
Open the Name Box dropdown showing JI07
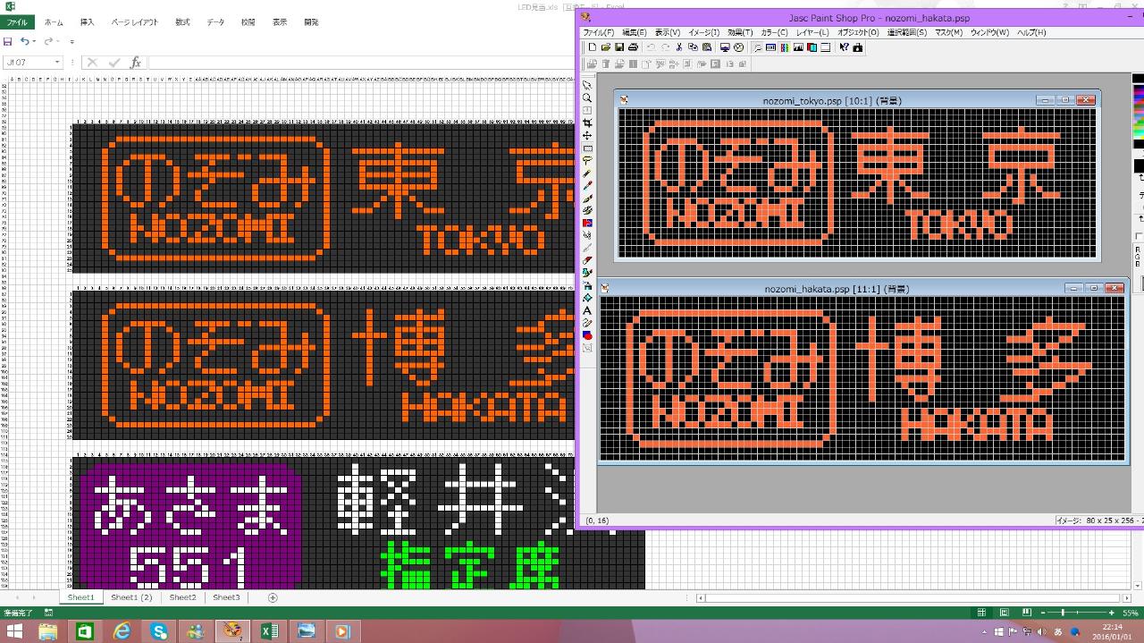coord(57,63)
